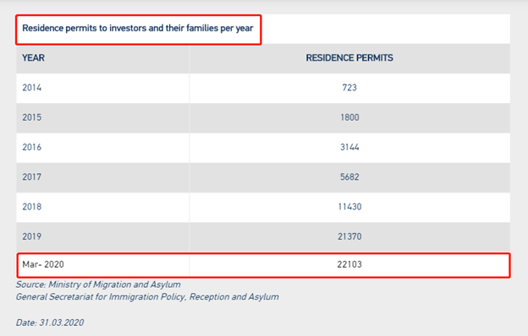This screenshot has width=528, height=336.
Task: Click the 22103 permits value
Action: click(x=349, y=264)
